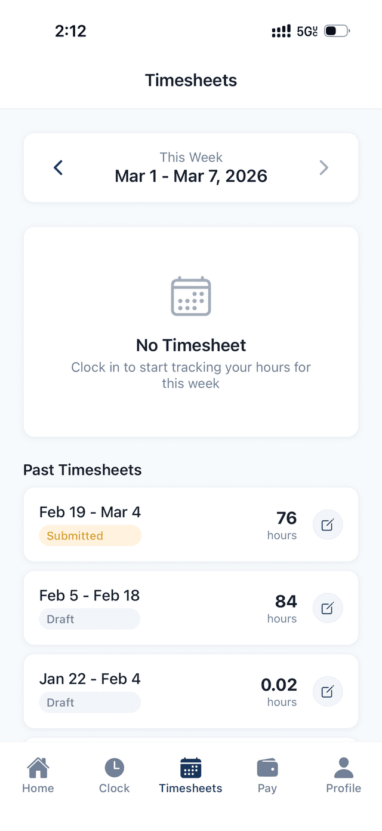Advance to next week using right chevron

pos(324,167)
